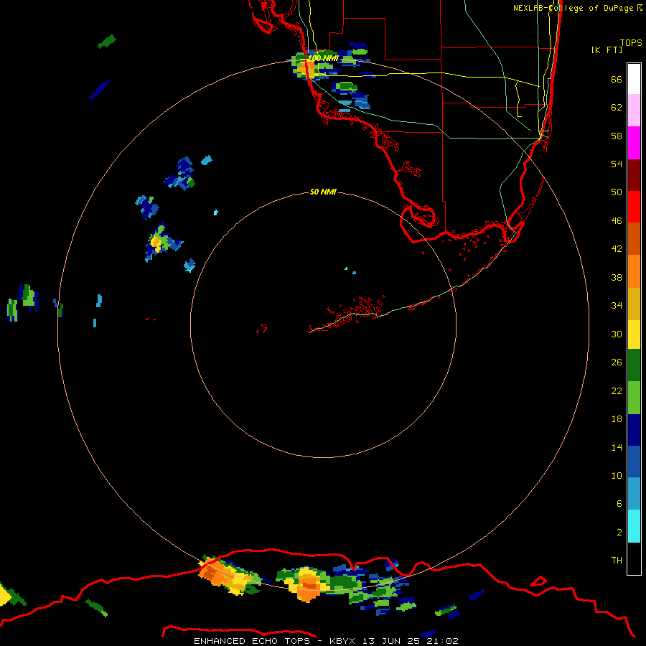The width and height of the screenshot is (646, 646).
Task: Click the light green legend swatch
Action: tap(634, 398)
